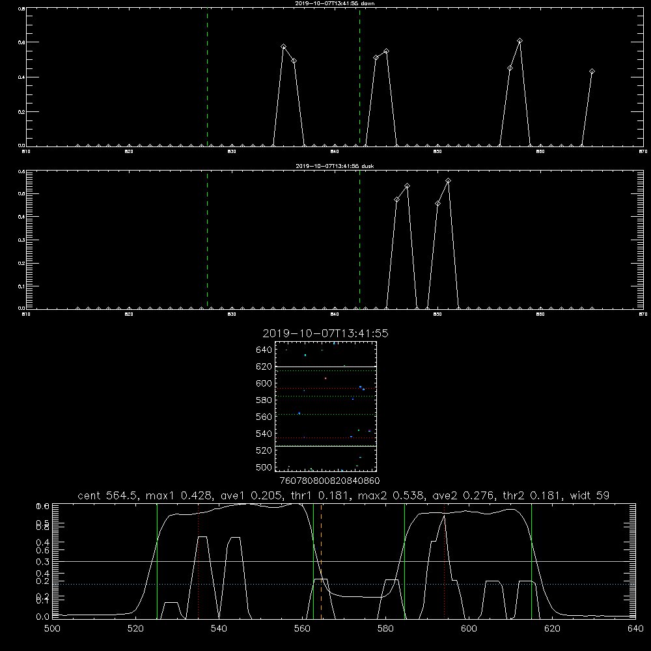
Task: Click scatter plot y-axis label 500
Action: tap(264, 467)
